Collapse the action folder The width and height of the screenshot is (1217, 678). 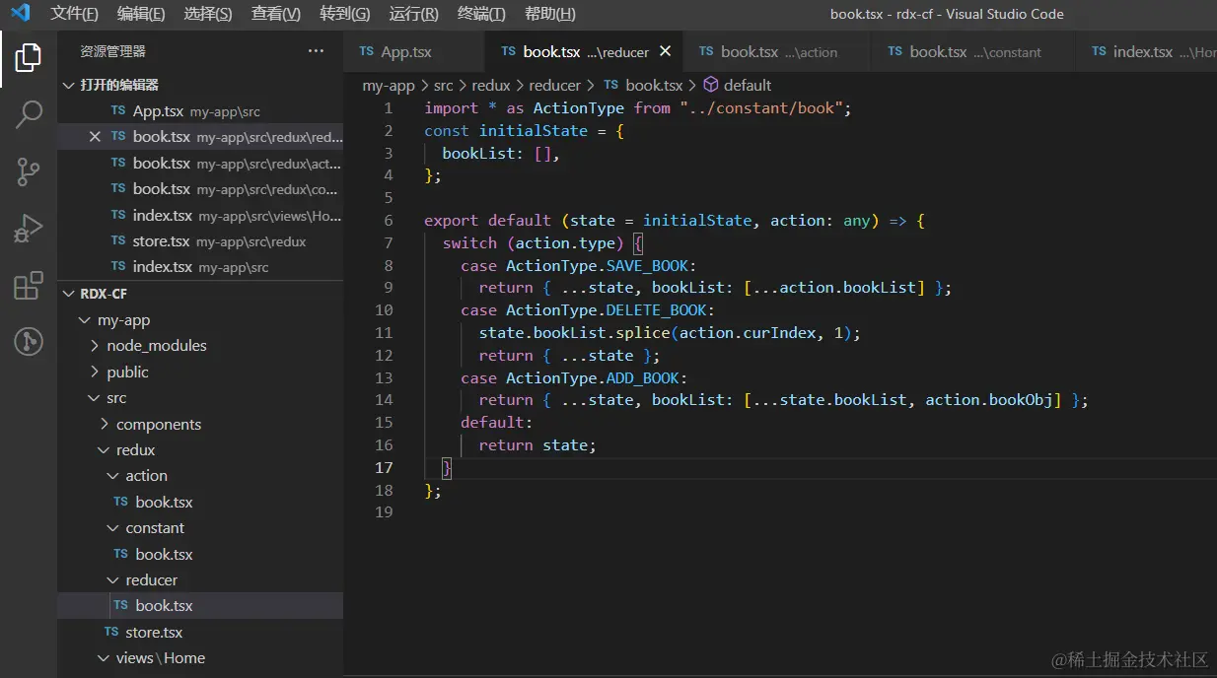(x=113, y=476)
